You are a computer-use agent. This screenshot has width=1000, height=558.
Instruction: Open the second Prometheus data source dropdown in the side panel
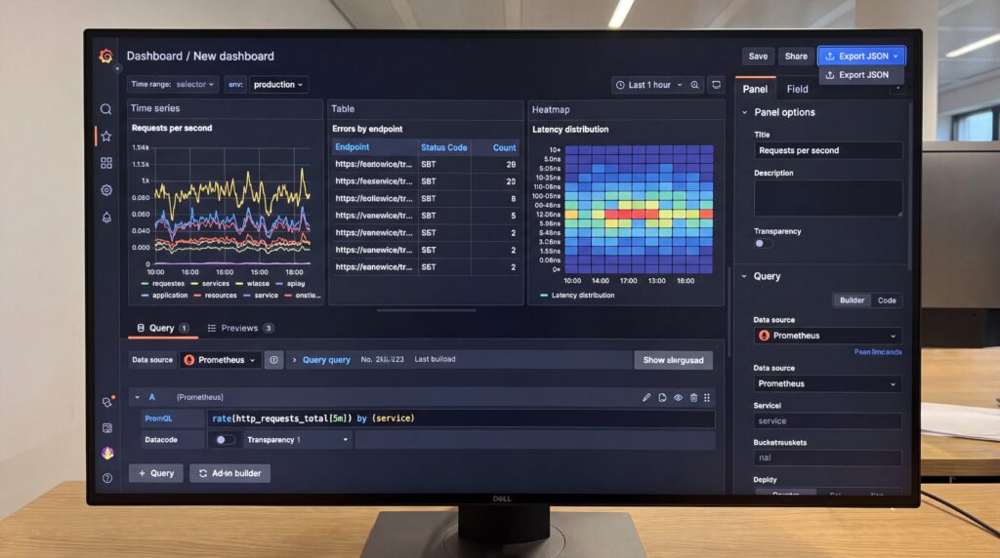[827, 383]
